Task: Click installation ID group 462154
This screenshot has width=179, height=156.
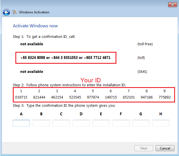Action: [x=57, y=97]
